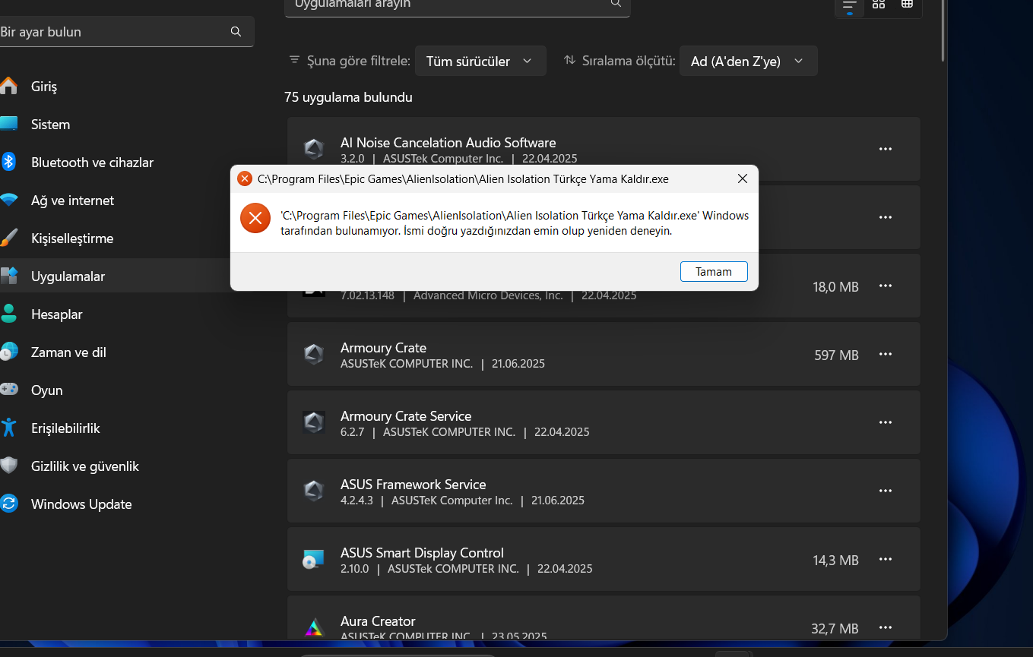Focus the 'Bir ayar bulun' search field
1033x657 pixels.
pyautogui.click(x=125, y=32)
